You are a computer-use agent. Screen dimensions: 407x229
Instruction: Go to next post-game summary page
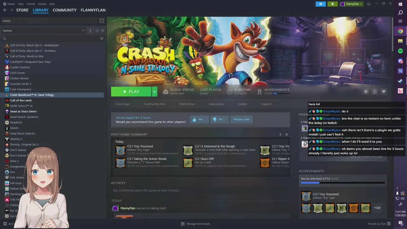280,135
